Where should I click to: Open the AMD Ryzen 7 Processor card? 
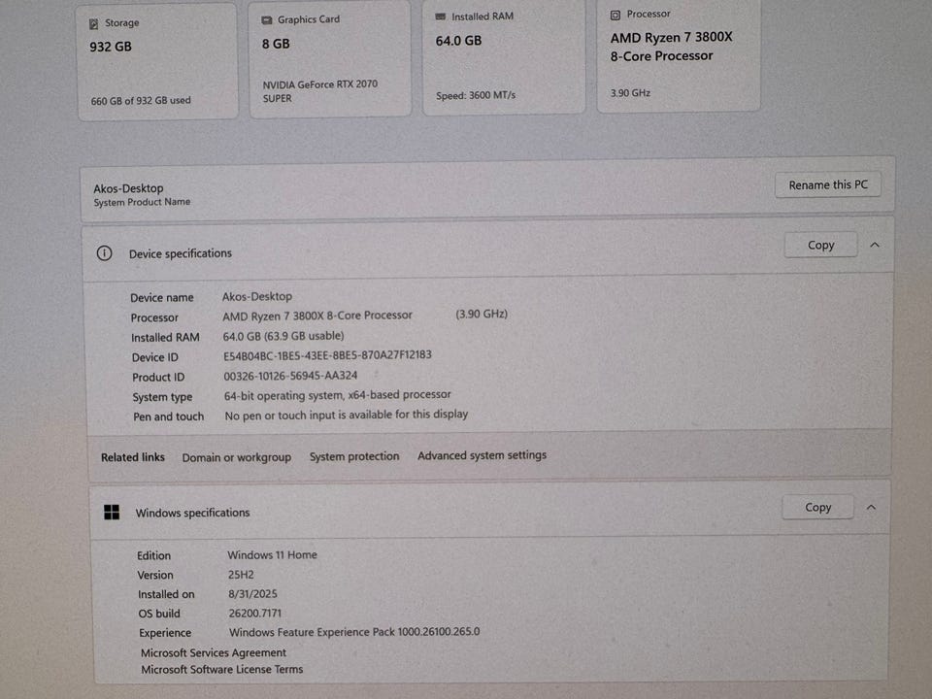pos(679,54)
